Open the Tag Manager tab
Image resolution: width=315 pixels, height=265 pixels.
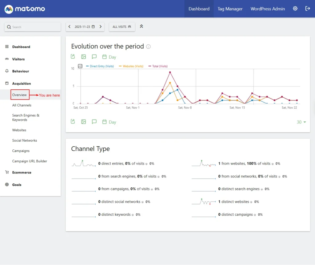[x=230, y=9]
